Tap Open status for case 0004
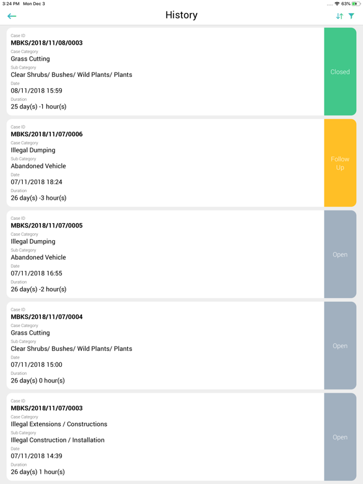The image size is (363, 484). (x=340, y=346)
